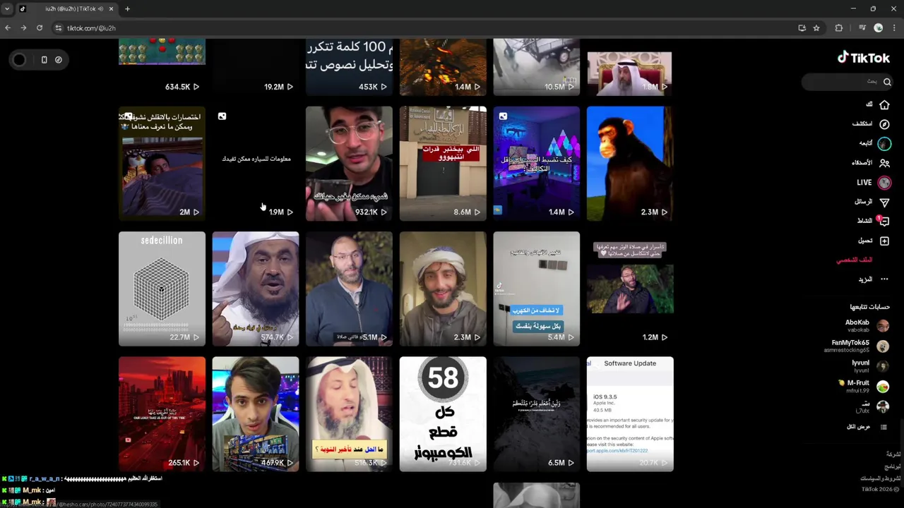The height and width of the screenshot is (508, 904).
Task: Open the man in white beanie video 2.3M
Action: point(443,289)
